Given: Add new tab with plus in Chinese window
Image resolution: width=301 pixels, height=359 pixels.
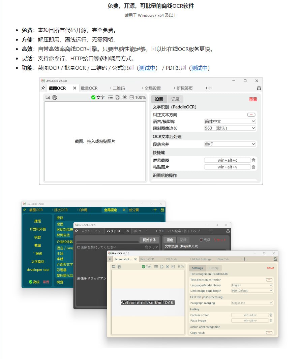Looking at the screenshot, I should coord(210,88).
